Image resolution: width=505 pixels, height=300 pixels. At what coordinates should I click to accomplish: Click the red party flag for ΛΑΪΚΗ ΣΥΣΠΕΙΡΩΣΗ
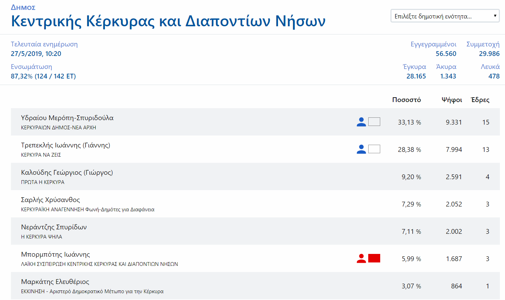374,258
